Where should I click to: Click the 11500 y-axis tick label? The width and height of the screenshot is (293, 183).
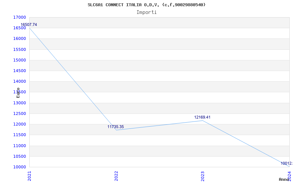(19, 135)
